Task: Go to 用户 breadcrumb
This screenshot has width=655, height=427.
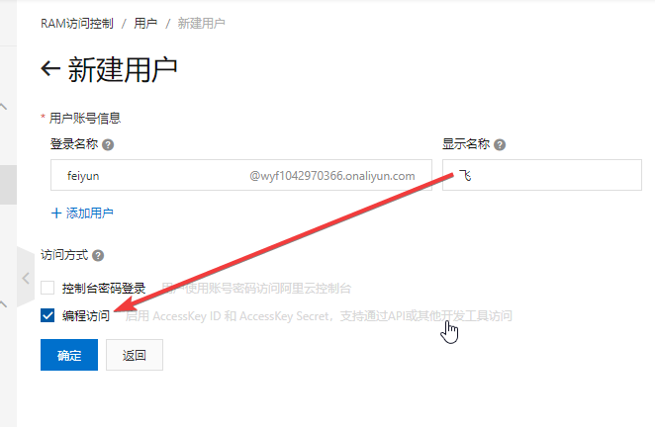Action: click(145, 24)
